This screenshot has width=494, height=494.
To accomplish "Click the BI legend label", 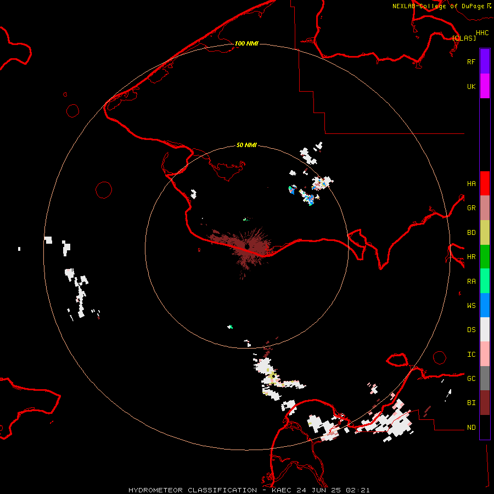I will [x=471, y=403].
